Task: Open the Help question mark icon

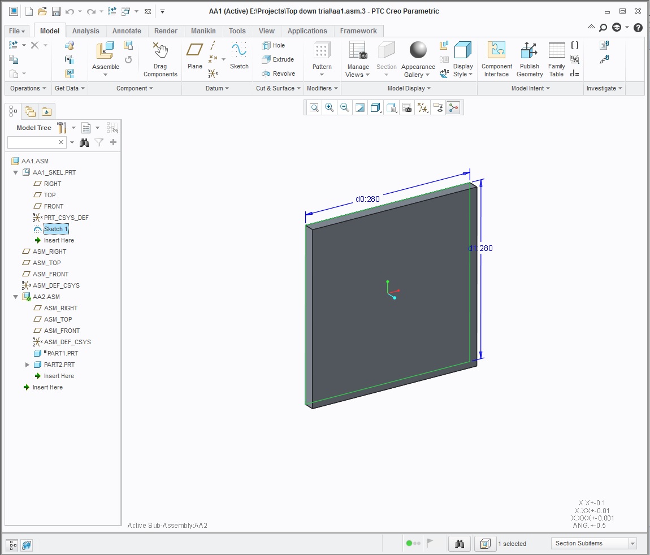Action: tap(638, 28)
